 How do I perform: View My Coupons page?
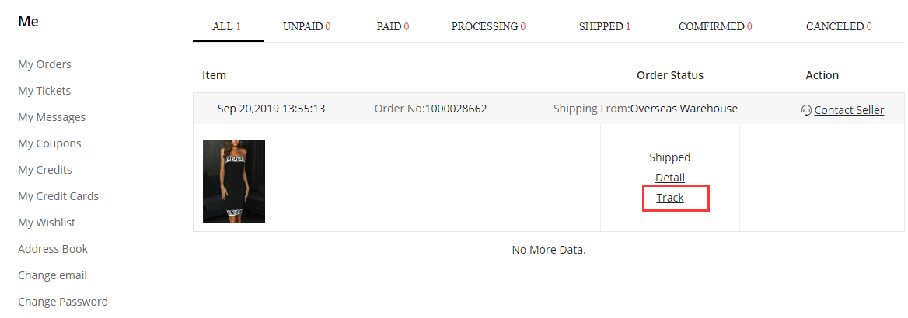coord(49,143)
